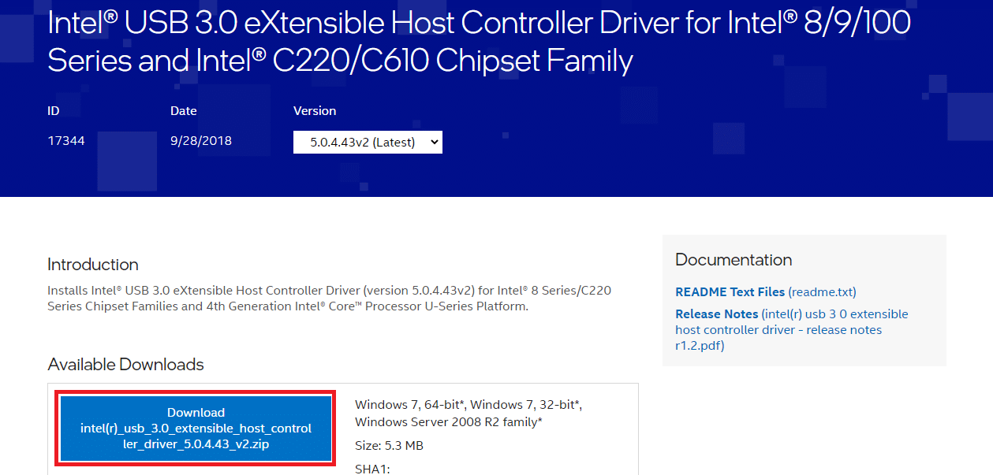
Task: Click the Date label in the header
Action: [x=184, y=111]
